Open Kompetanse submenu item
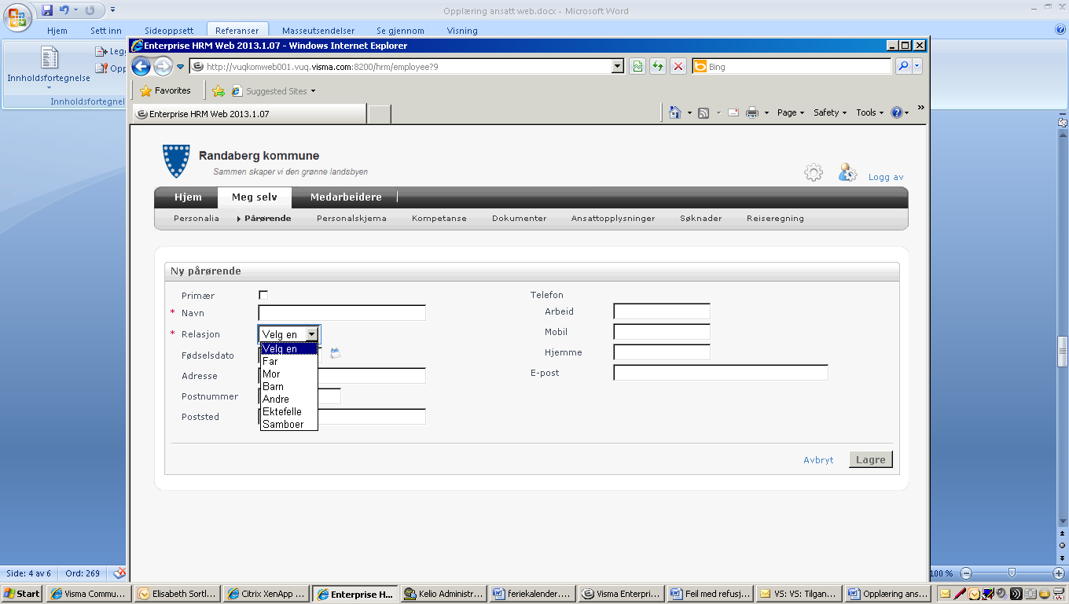 [x=439, y=219]
